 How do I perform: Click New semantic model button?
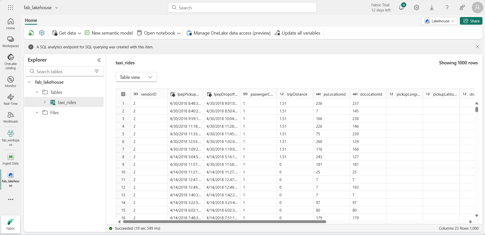109,33
